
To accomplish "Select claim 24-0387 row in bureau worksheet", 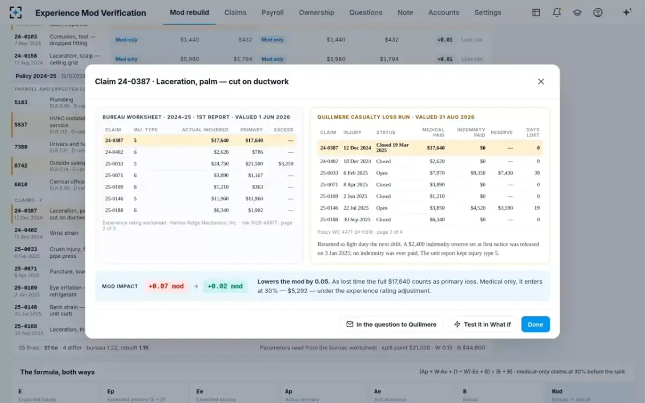I will (x=199, y=140).
